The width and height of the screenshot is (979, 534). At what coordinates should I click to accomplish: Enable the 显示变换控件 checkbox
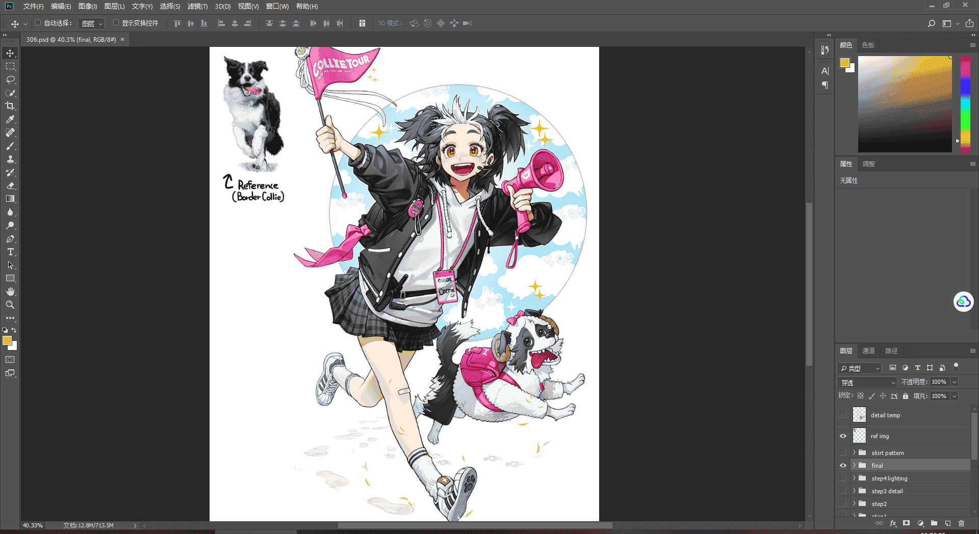coord(116,23)
